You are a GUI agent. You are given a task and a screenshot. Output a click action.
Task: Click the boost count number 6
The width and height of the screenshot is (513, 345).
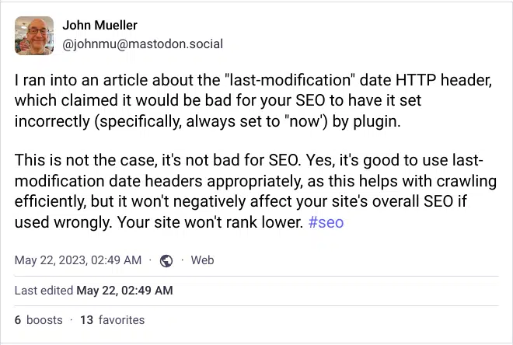18,320
